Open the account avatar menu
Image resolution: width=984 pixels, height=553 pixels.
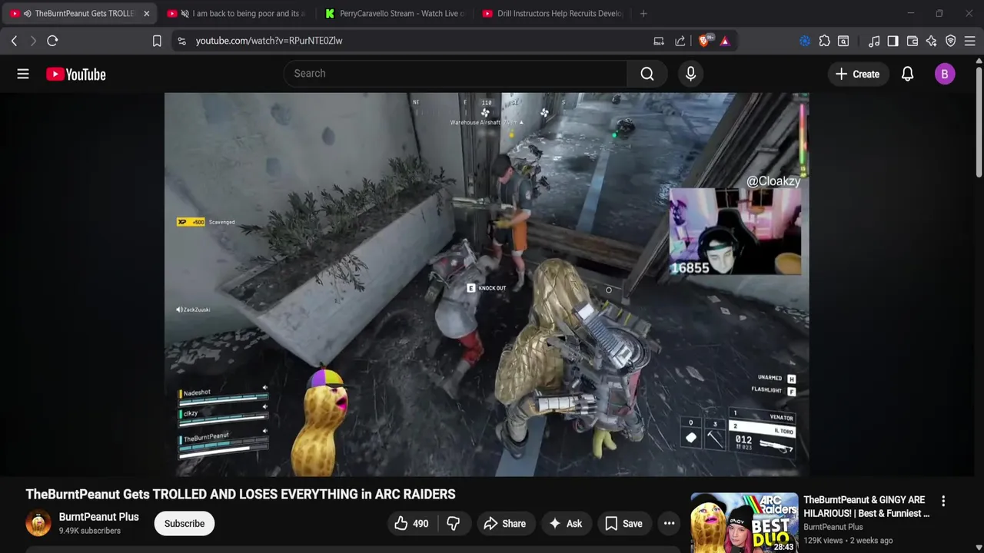click(945, 74)
